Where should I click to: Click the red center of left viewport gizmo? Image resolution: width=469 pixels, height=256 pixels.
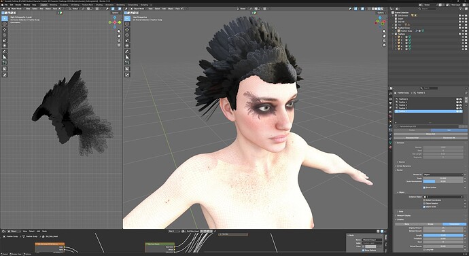pyautogui.click(x=115, y=22)
